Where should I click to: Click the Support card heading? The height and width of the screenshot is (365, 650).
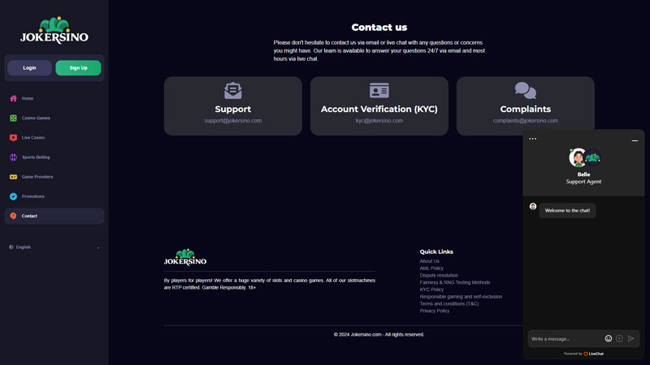pyautogui.click(x=233, y=109)
